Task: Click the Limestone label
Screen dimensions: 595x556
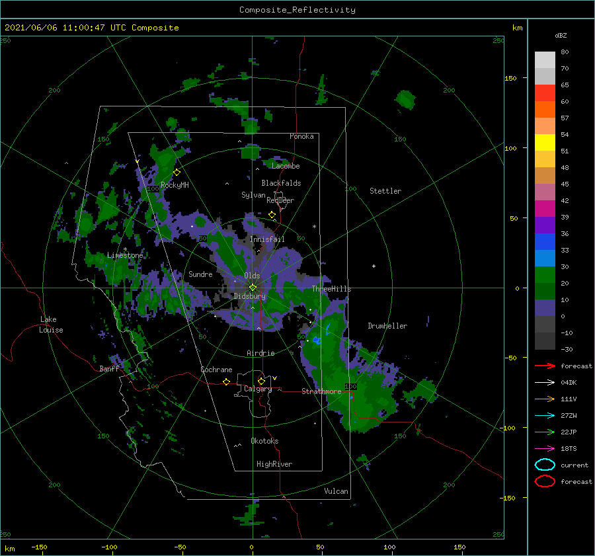Action: pos(125,255)
